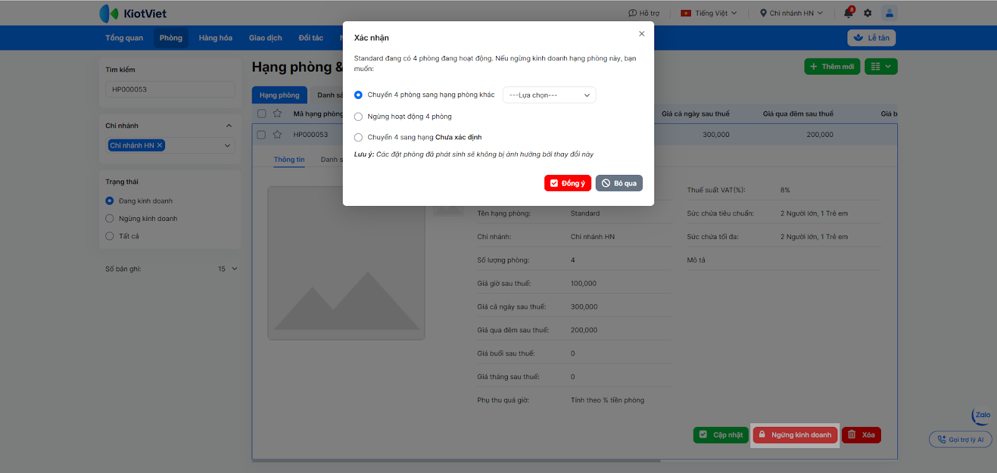This screenshot has height=473, width=997.
Task: Open the user account avatar menu
Action: coord(889,12)
